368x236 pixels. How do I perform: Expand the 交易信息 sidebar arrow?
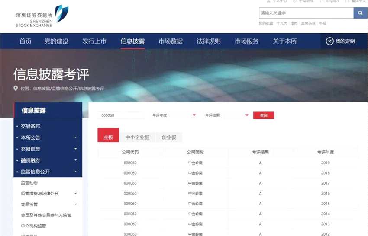(76, 149)
